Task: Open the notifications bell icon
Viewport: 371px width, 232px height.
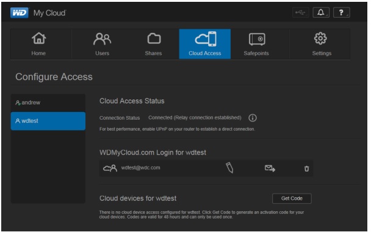Action: tap(321, 13)
